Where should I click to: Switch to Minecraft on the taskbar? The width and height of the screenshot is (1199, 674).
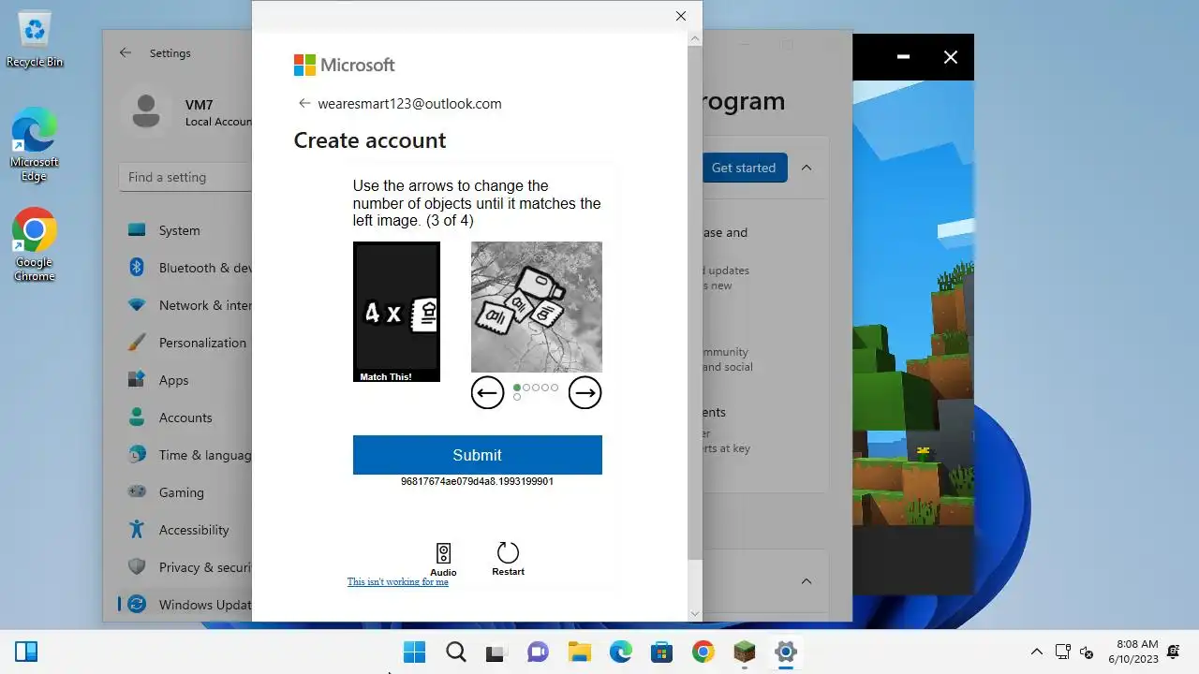point(745,652)
